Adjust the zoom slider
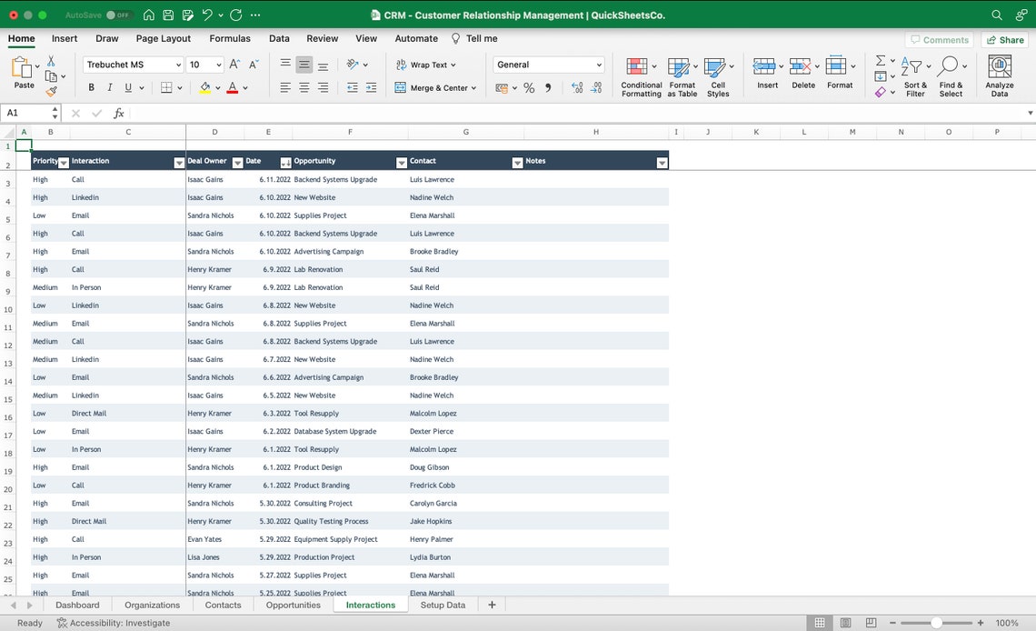1036x631 pixels. [x=937, y=623]
